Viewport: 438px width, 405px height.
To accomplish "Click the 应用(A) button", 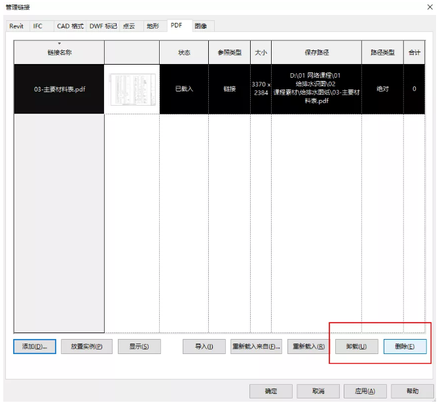I will 365,391.
